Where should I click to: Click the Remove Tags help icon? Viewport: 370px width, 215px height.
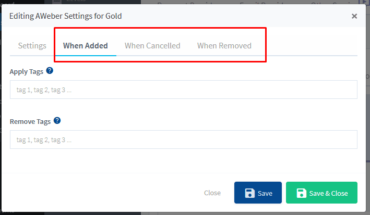(57, 121)
